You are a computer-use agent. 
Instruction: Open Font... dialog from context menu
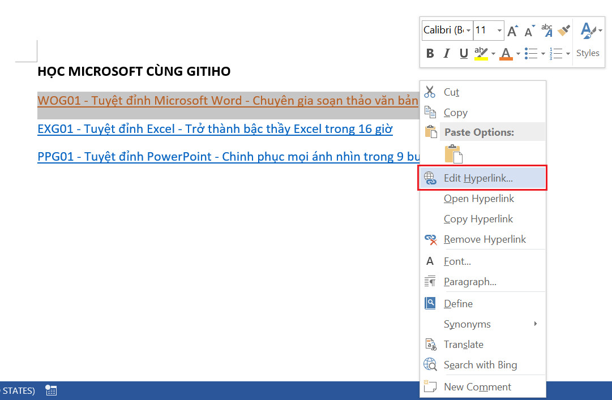(483, 261)
